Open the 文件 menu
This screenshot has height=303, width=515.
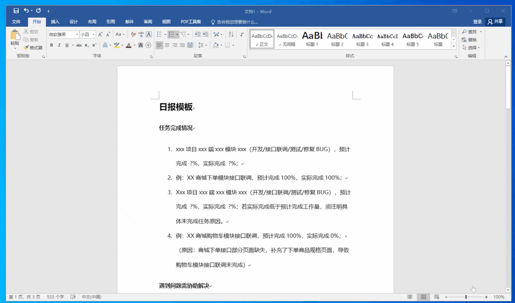(16, 21)
